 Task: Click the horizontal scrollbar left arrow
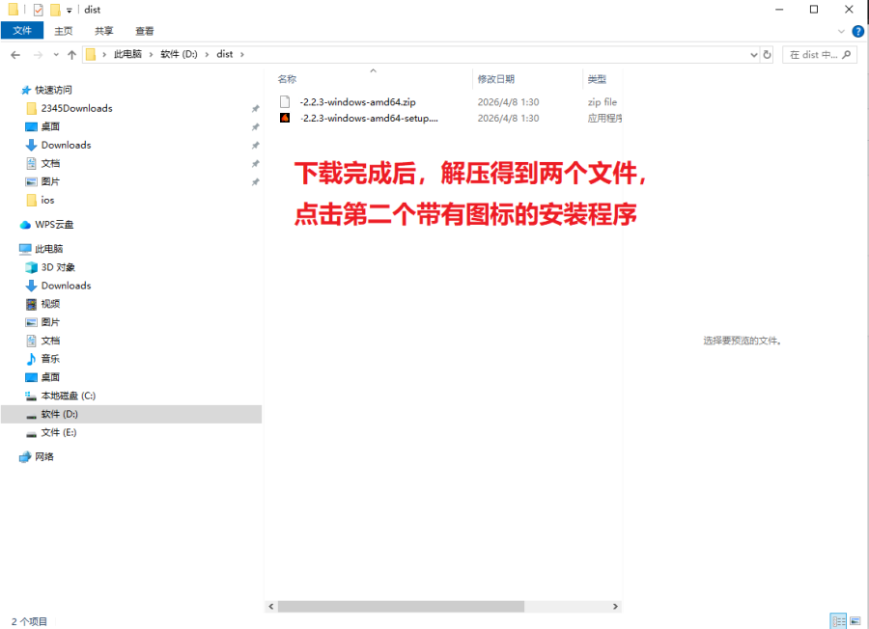point(270,606)
